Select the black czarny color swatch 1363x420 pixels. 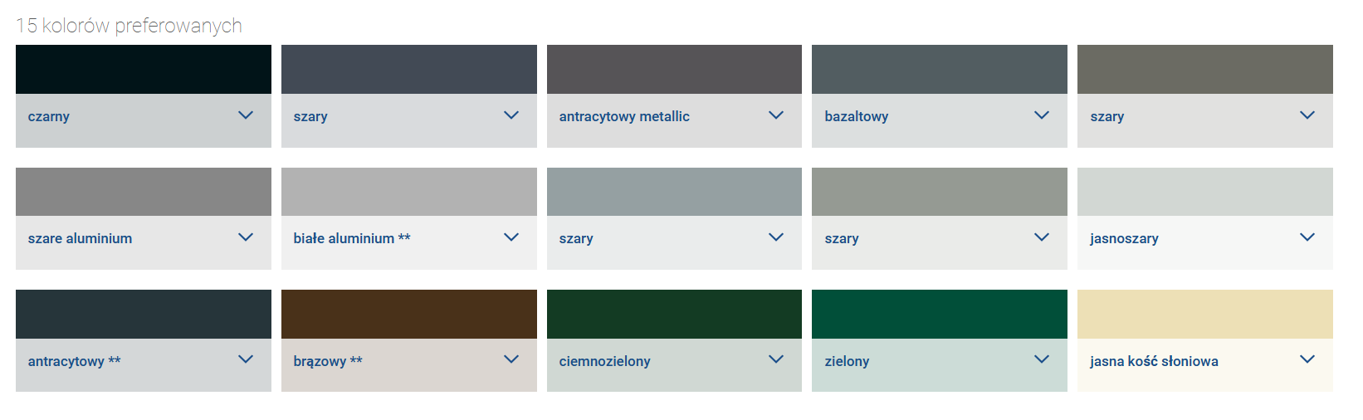(144, 69)
